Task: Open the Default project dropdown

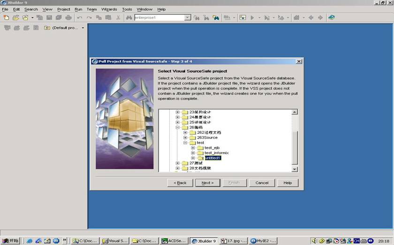Action: coord(83,28)
